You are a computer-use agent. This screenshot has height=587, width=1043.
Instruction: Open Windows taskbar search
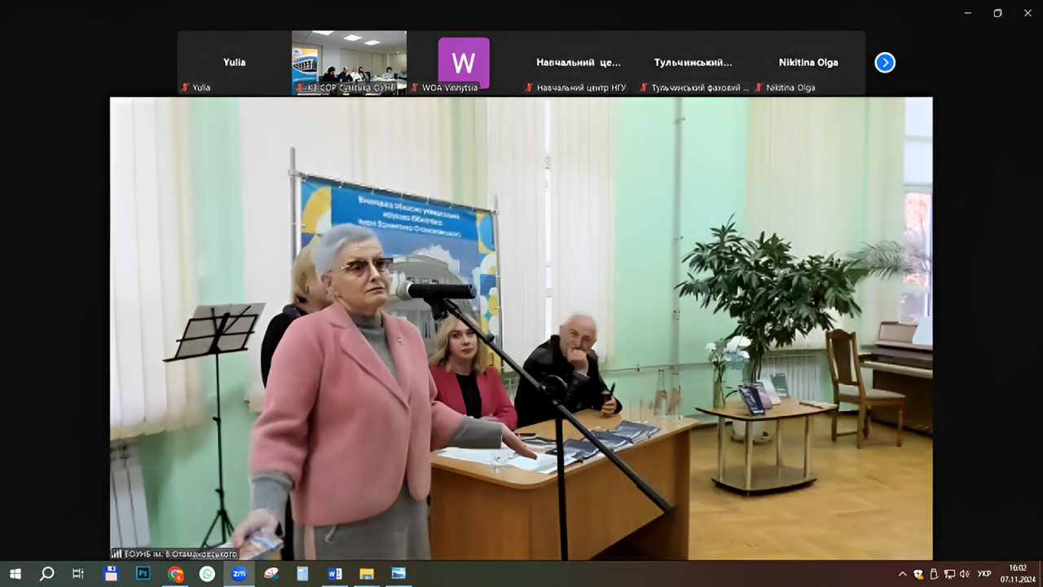tap(47, 573)
